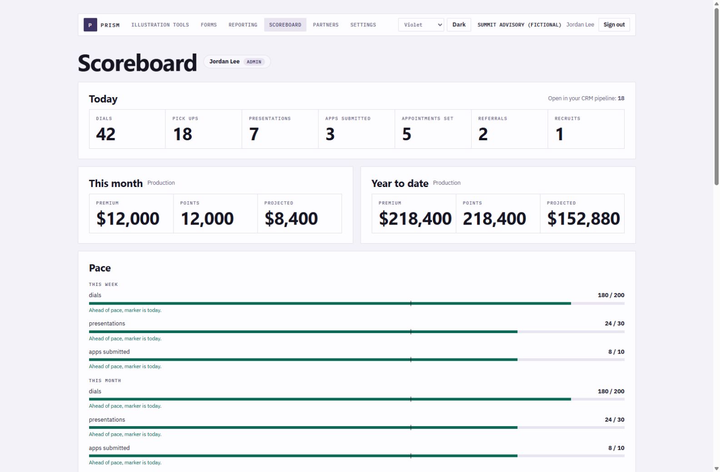
Task: Click the Scoreboard page heading
Action: (x=137, y=63)
